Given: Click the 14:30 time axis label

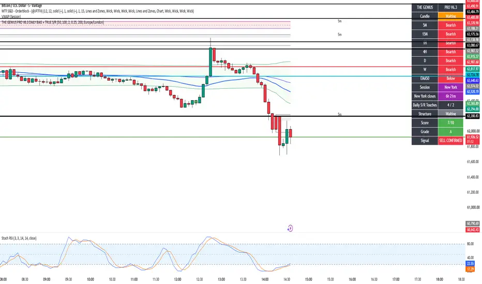Looking at the screenshot, I should click(287, 279).
